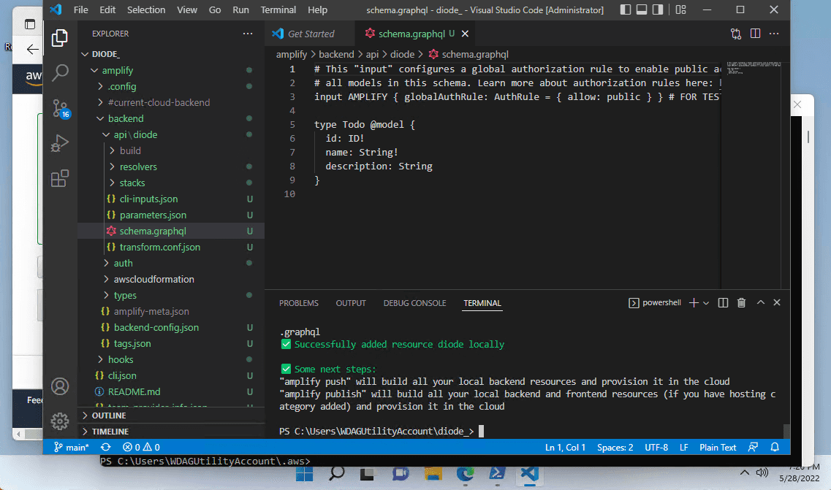
Task: Toggle primary side bar layout button
Action: [x=626, y=9]
